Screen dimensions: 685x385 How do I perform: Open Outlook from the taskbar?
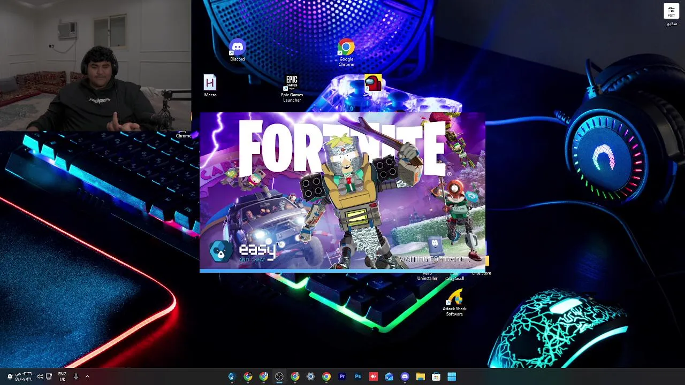(x=389, y=376)
